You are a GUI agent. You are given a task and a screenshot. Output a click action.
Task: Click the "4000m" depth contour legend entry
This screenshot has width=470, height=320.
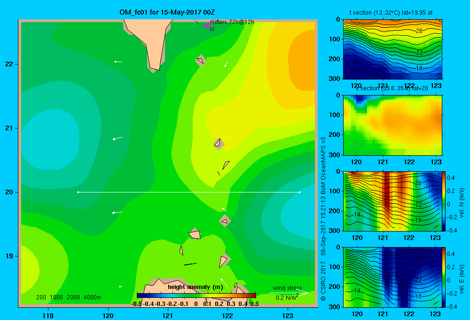point(92,297)
